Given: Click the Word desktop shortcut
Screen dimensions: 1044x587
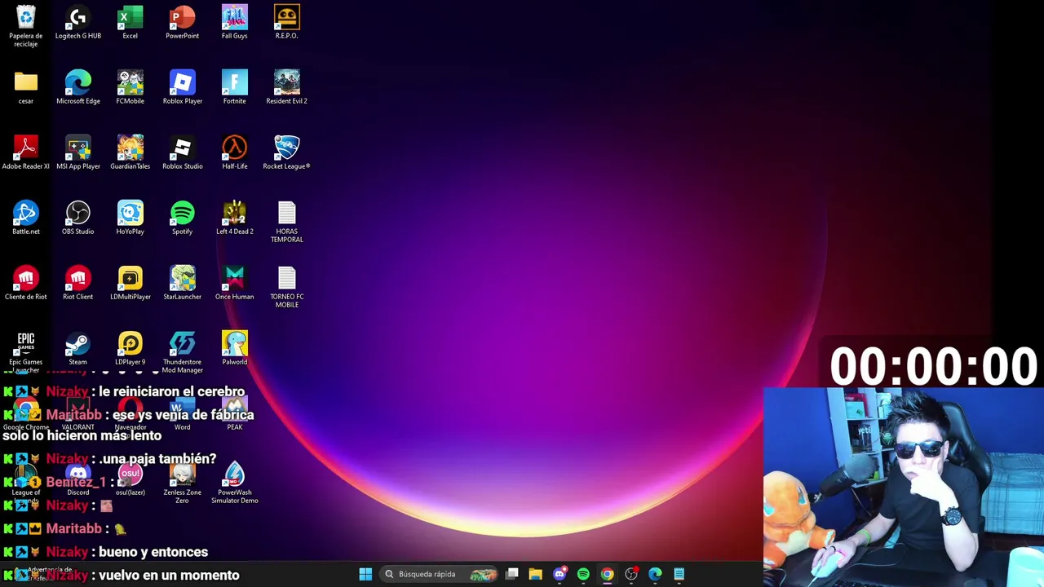Looking at the screenshot, I should (x=183, y=414).
